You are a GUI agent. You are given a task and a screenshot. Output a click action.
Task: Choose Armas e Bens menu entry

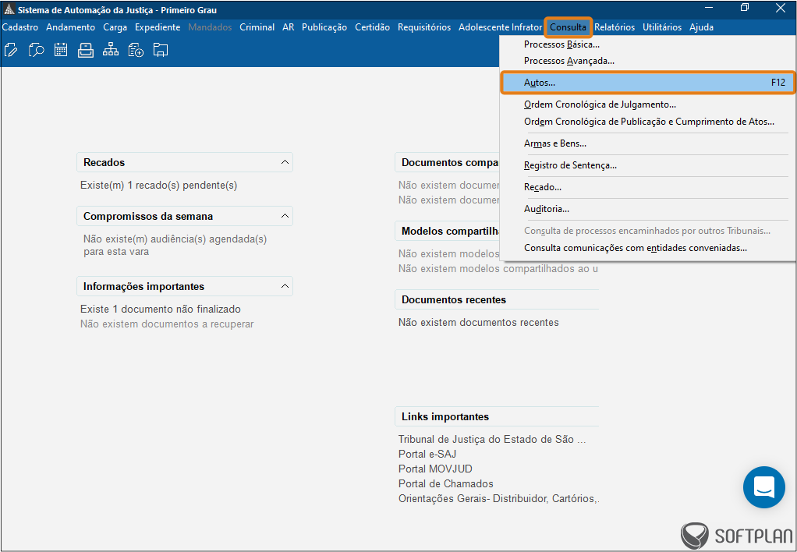tap(647, 143)
